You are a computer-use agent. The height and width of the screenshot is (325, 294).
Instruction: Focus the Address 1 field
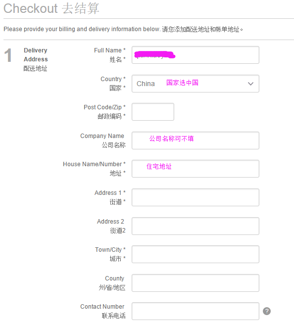pyautogui.click(x=196, y=197)
